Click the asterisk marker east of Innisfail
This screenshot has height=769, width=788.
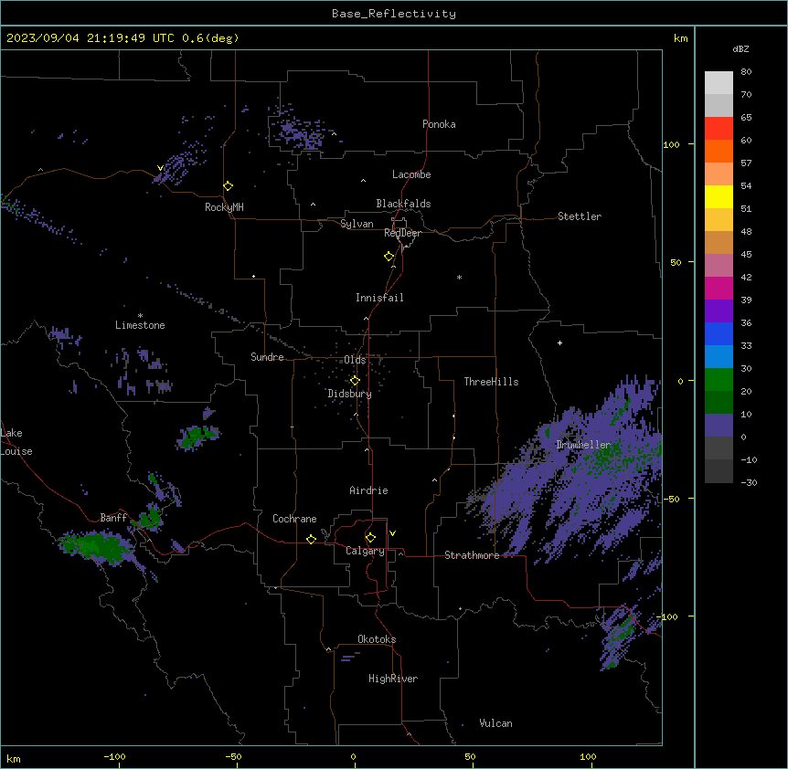tap(459, 278)
